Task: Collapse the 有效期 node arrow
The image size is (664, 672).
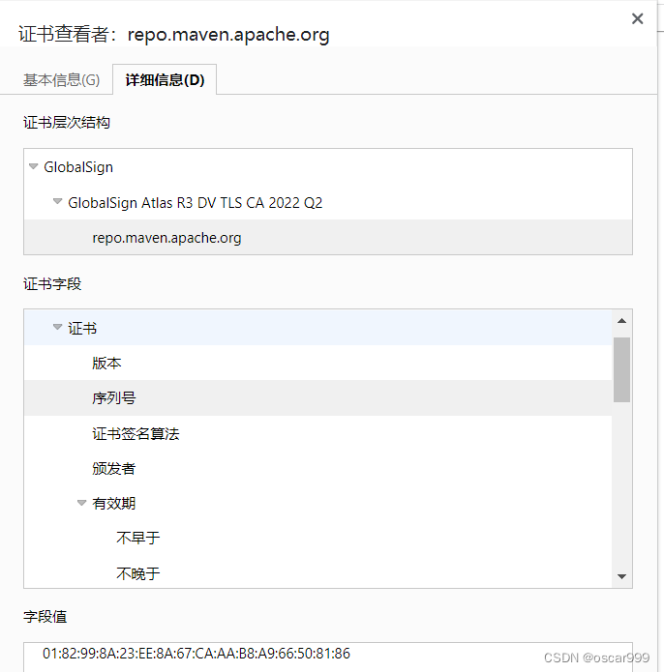Action: [x=81, y=503]
